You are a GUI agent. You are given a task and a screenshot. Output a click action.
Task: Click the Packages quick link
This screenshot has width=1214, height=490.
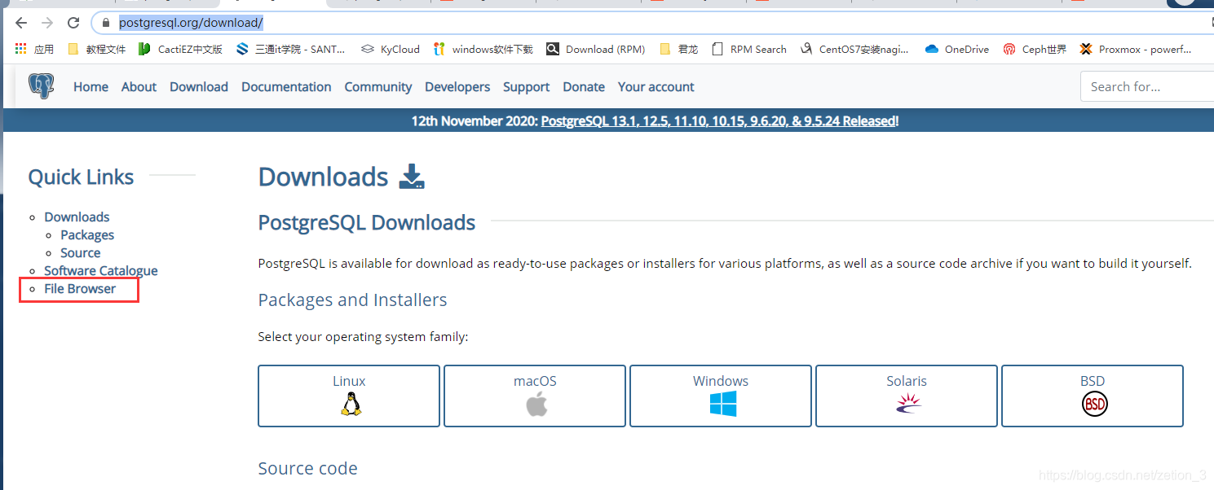pyautogui.click(x=87, y=235)
